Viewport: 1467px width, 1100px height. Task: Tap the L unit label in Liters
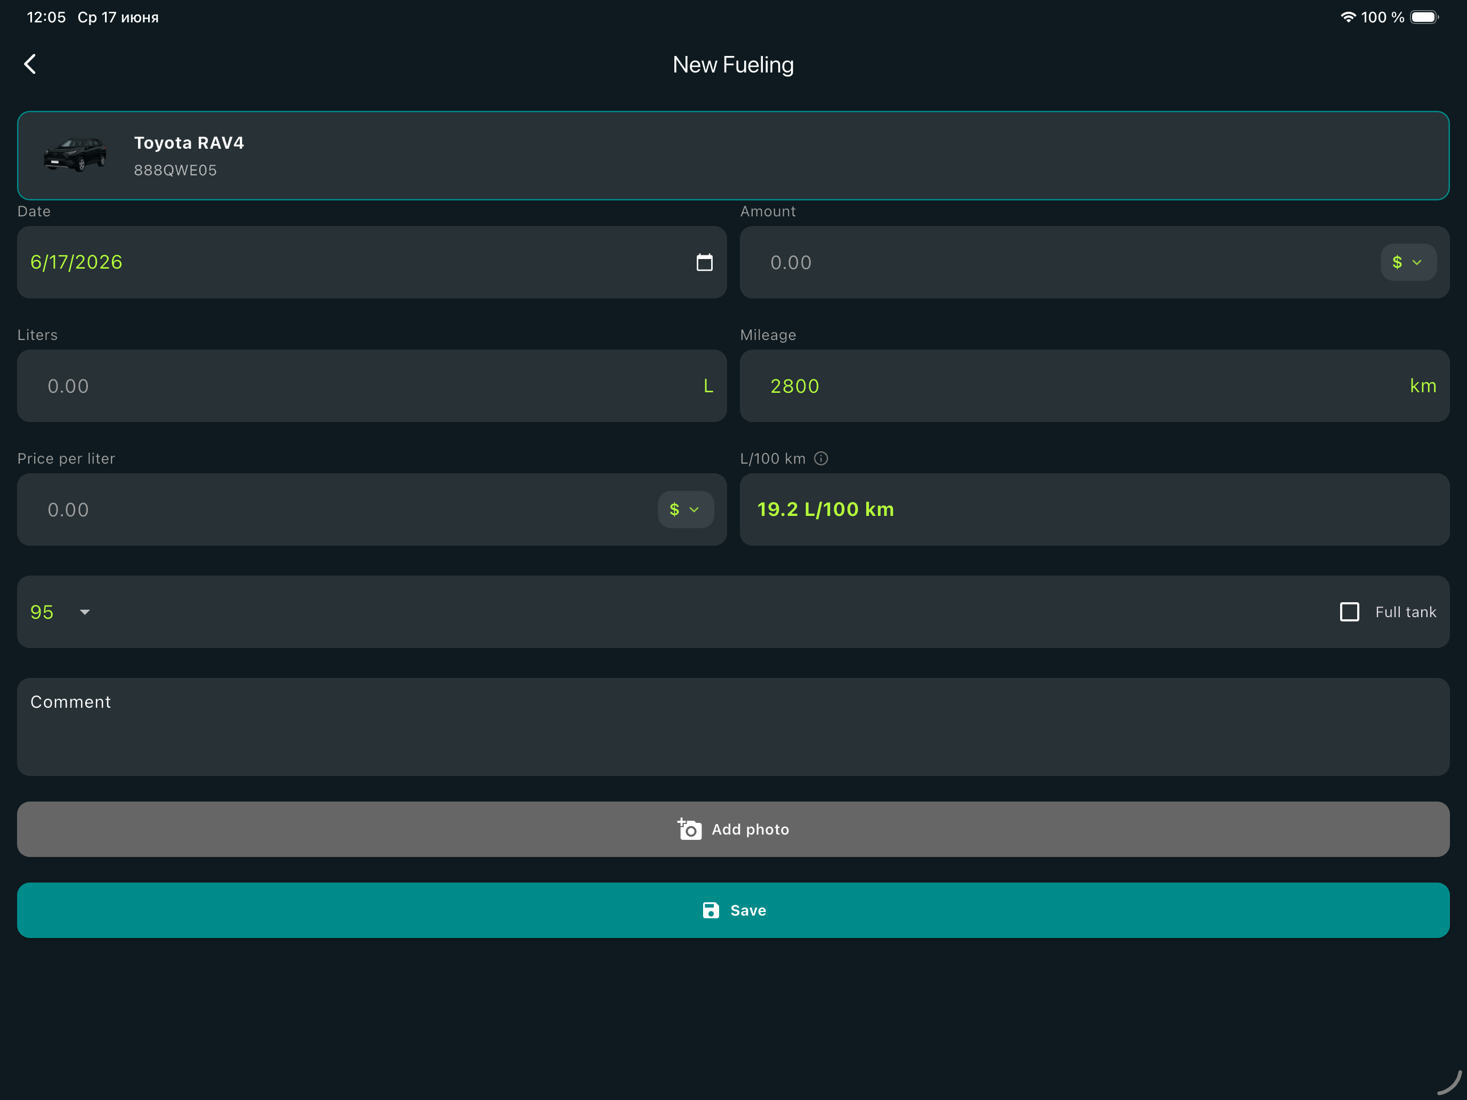tap(707, 386)
